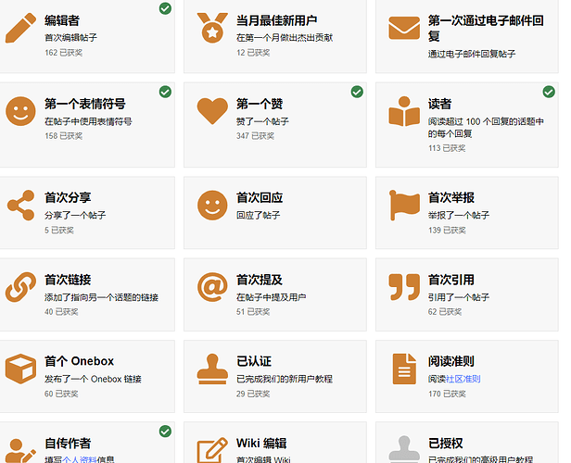
Task: Click green checkmark on 读者 badge
Action: 549,92
